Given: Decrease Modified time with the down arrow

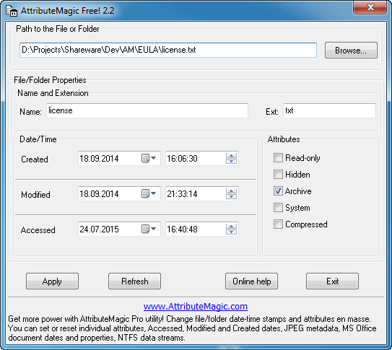Looking at the screenshot, I should (x=231, y=196).
